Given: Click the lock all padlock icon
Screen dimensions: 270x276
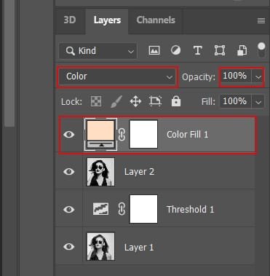Looking at the screenshot, I should coord(176,101).
